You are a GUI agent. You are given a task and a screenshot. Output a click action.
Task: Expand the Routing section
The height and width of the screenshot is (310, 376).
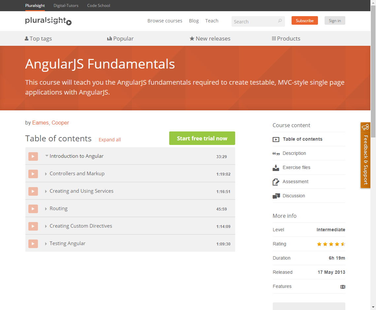click(46, 209)
